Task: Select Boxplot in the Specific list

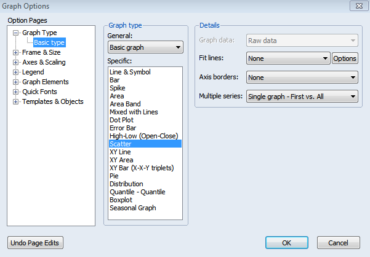Action: 122,200
